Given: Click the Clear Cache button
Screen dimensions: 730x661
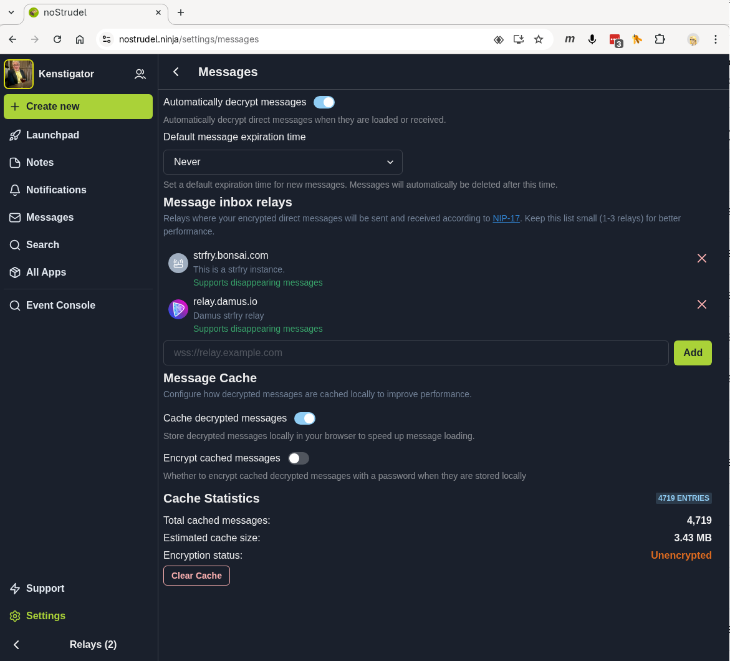Looking at the screenshot, I should 196,576.
